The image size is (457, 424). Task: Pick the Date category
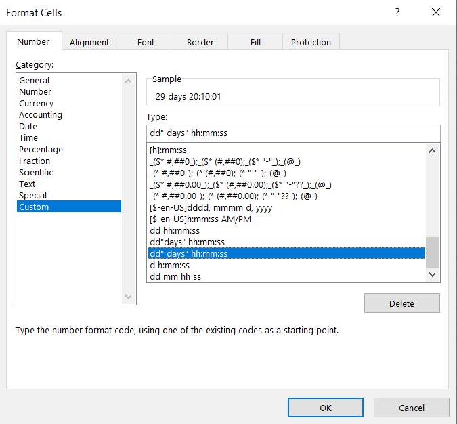[28, 127]
